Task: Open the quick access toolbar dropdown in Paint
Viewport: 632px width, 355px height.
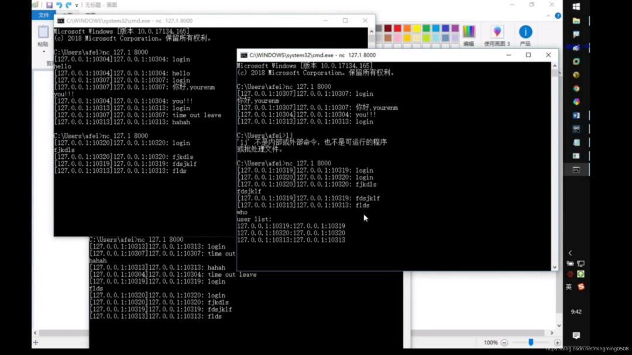Action: 77,5
